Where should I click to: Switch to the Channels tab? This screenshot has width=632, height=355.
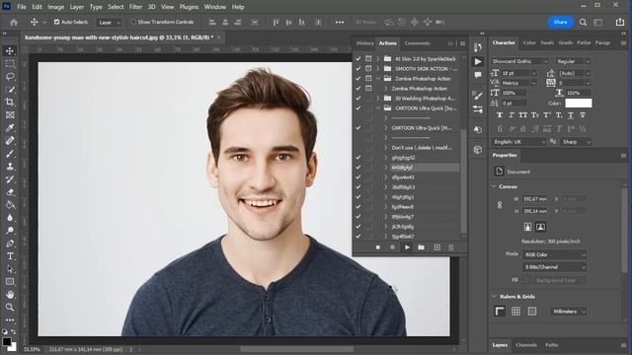click(x=526, y=345)
